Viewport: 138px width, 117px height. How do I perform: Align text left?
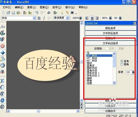tap(87, 18)
